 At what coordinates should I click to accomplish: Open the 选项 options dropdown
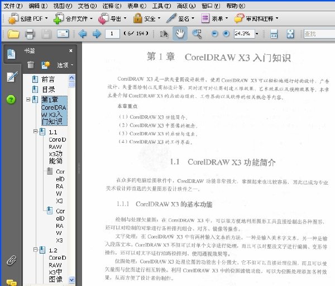pos(65,65)
